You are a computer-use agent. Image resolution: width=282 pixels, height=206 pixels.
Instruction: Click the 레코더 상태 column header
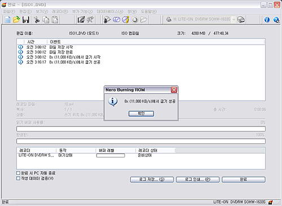pos(155,150)
